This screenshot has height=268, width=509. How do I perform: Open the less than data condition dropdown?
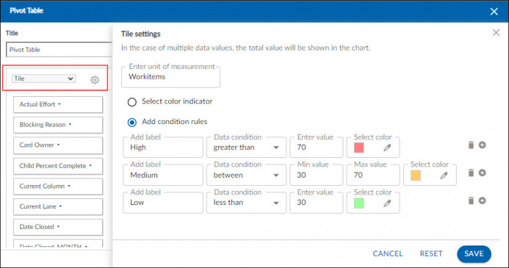pyautogui.click(x=247, y=203)
